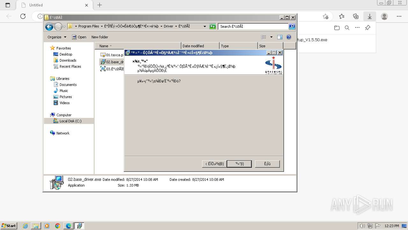
Task: Open Edge Downloads button
Action: pos(370,16)
